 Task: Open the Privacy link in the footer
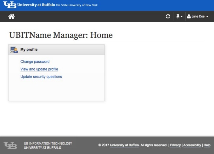(x=175, y=145)
